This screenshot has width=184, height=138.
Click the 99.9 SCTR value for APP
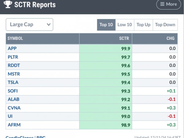coord(126,48)
